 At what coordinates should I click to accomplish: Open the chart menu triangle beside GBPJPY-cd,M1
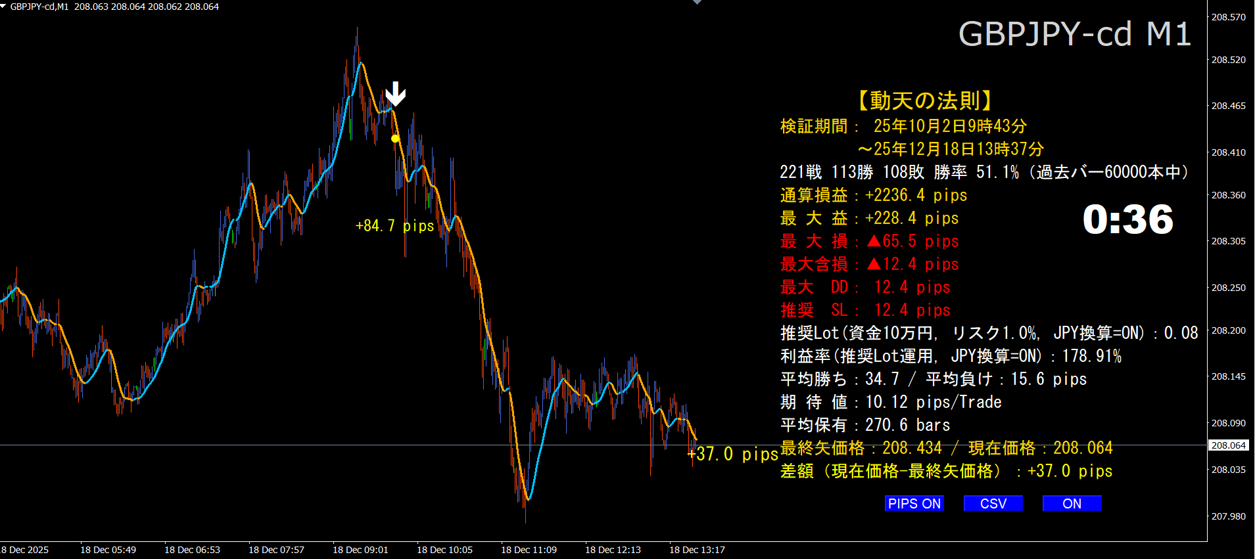coord(4,6)
